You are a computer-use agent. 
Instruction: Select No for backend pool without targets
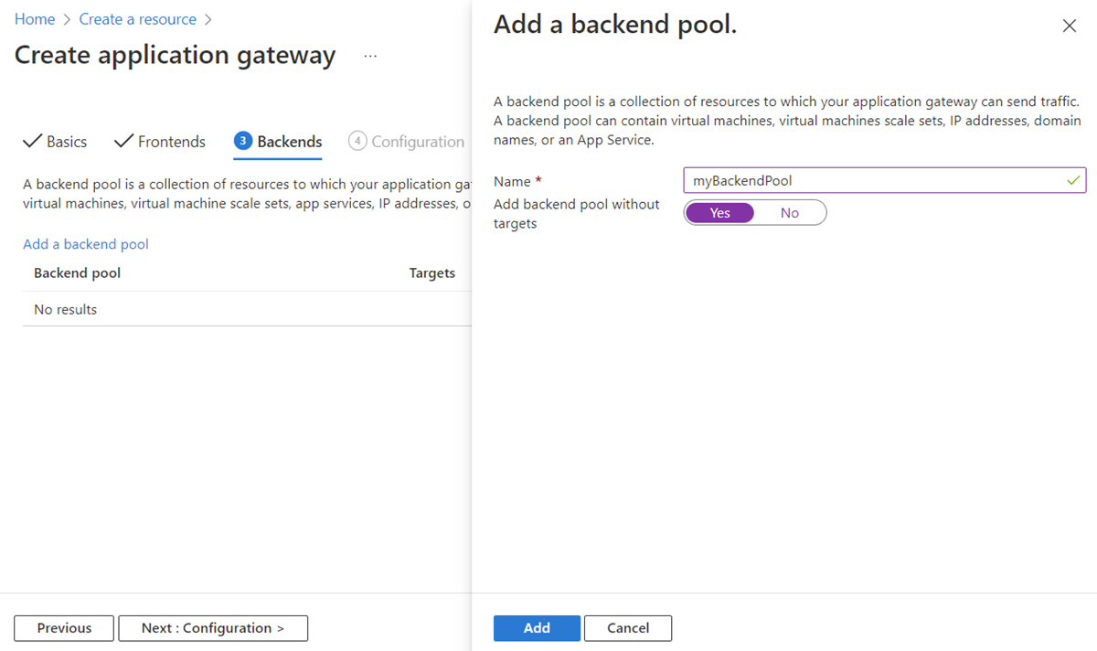point(790,213)
